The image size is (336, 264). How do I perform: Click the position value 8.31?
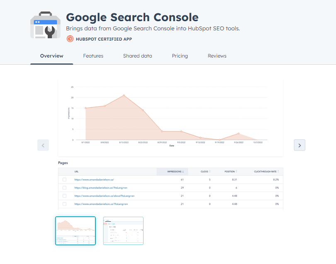(x=234, y=179)
